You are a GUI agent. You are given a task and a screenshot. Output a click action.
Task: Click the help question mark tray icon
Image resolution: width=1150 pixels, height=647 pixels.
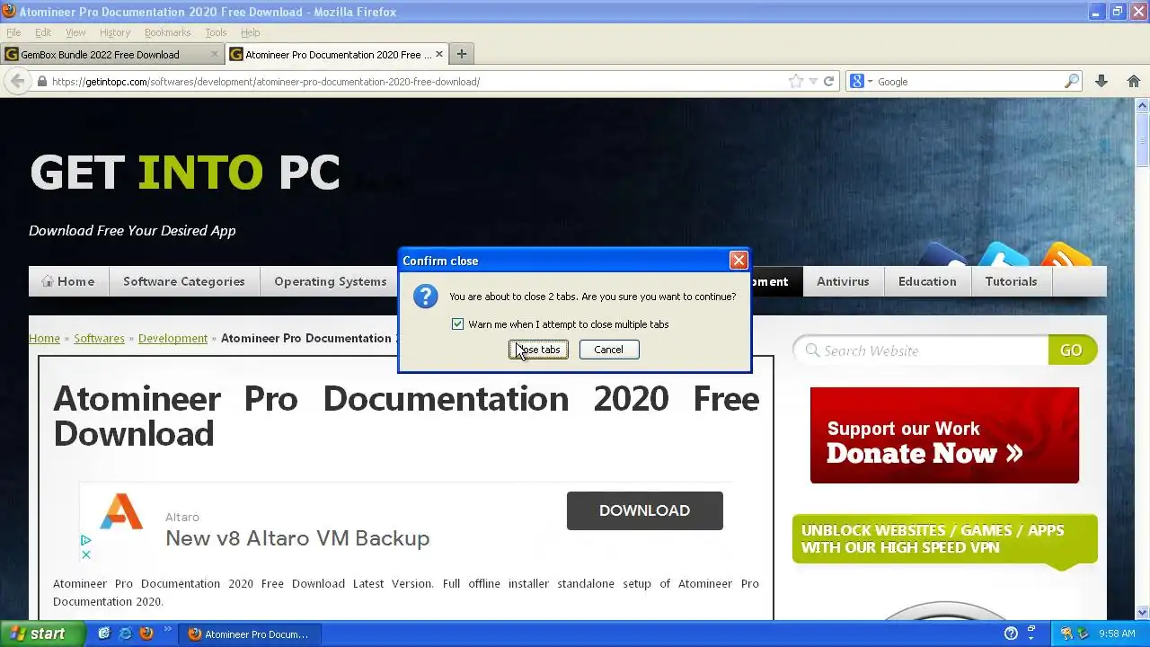[x=1011, y=634]
